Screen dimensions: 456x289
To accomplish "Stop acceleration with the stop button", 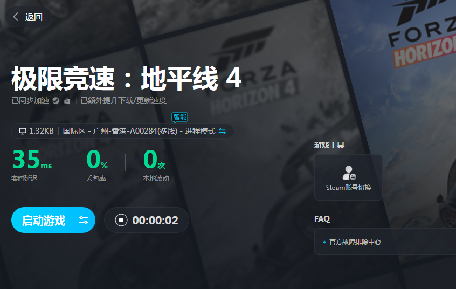I will [121, 220].
